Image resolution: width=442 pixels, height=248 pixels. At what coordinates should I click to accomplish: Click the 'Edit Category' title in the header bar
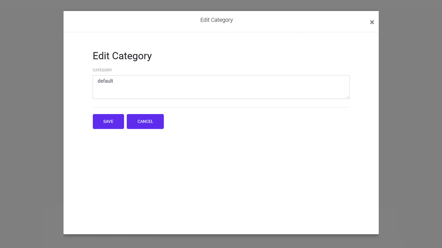coord(217,20)
